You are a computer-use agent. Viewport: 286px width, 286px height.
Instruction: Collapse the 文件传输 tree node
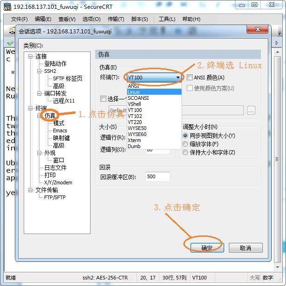(x=30, y=190)
